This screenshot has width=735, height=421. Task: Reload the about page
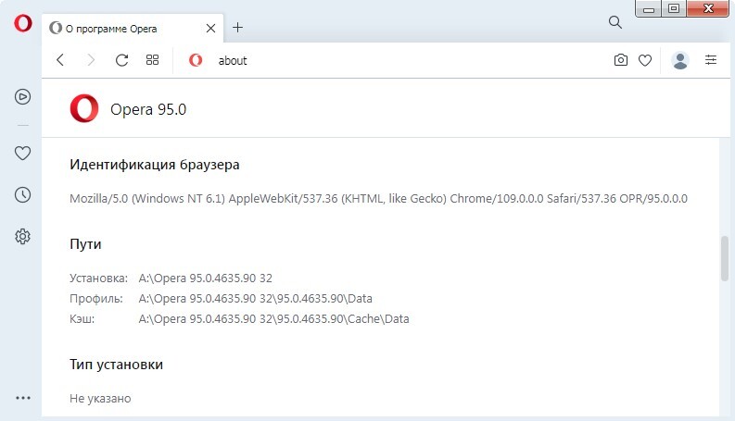point(121,60)
